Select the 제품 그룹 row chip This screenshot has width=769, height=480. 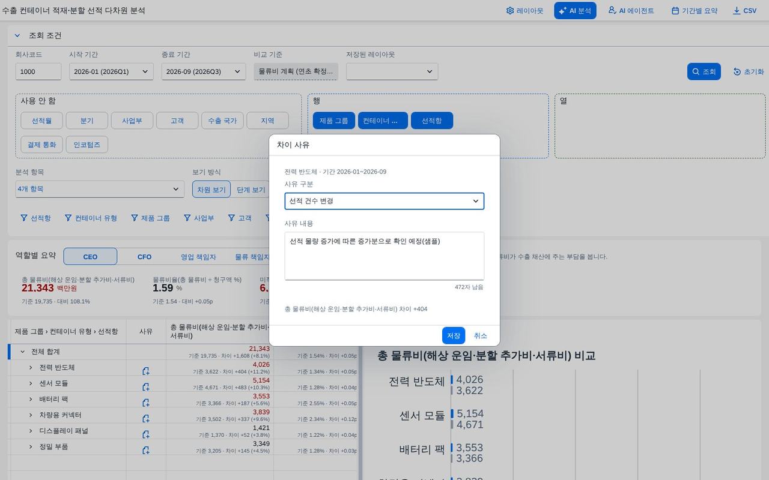[333, 121]
